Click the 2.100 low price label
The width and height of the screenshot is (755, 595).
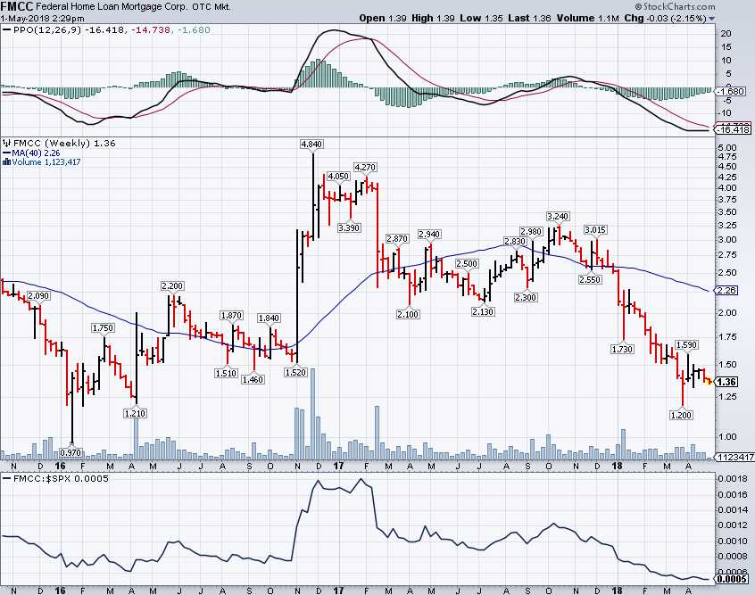(409, 314)
